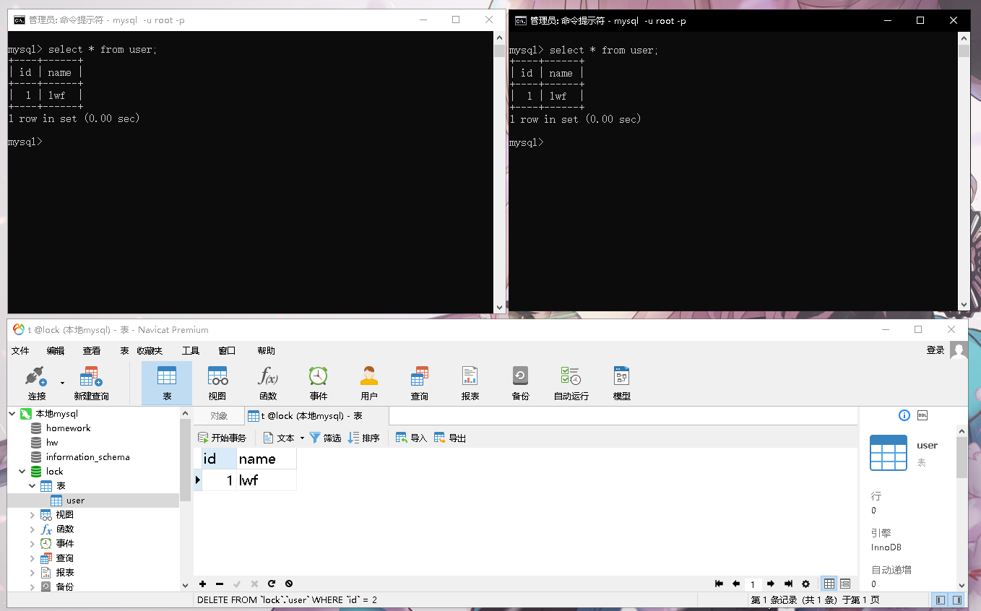Go to the last page of records
981x611 pixels.
[788, 584]
